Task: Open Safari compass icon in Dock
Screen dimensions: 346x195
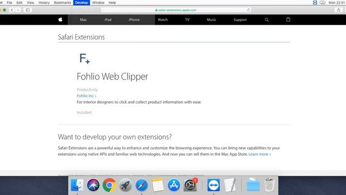Action: [142, 185]
